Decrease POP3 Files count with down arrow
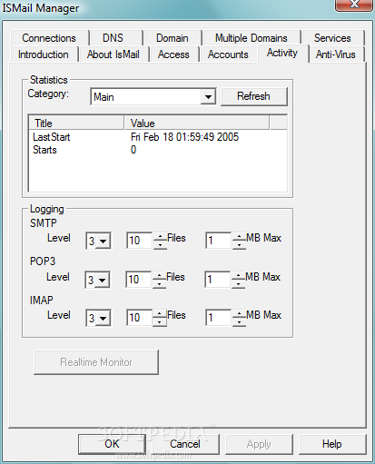375x464 pixels. (x=159, y=284)
